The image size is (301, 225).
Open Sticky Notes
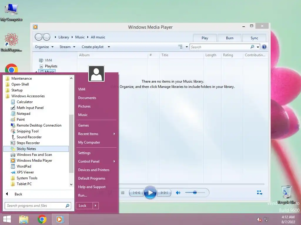(36, 149)
